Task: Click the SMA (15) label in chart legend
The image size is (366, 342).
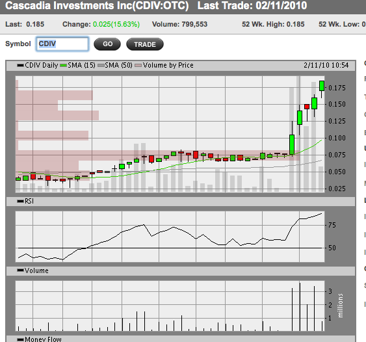Action: [x=81, y=65]
